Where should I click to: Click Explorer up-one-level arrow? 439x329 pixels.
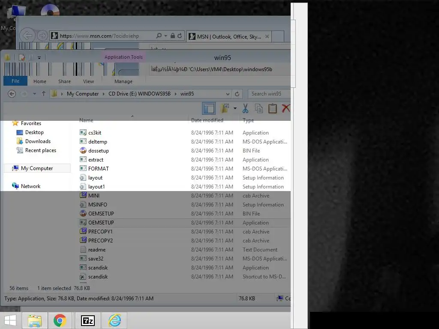43,94
